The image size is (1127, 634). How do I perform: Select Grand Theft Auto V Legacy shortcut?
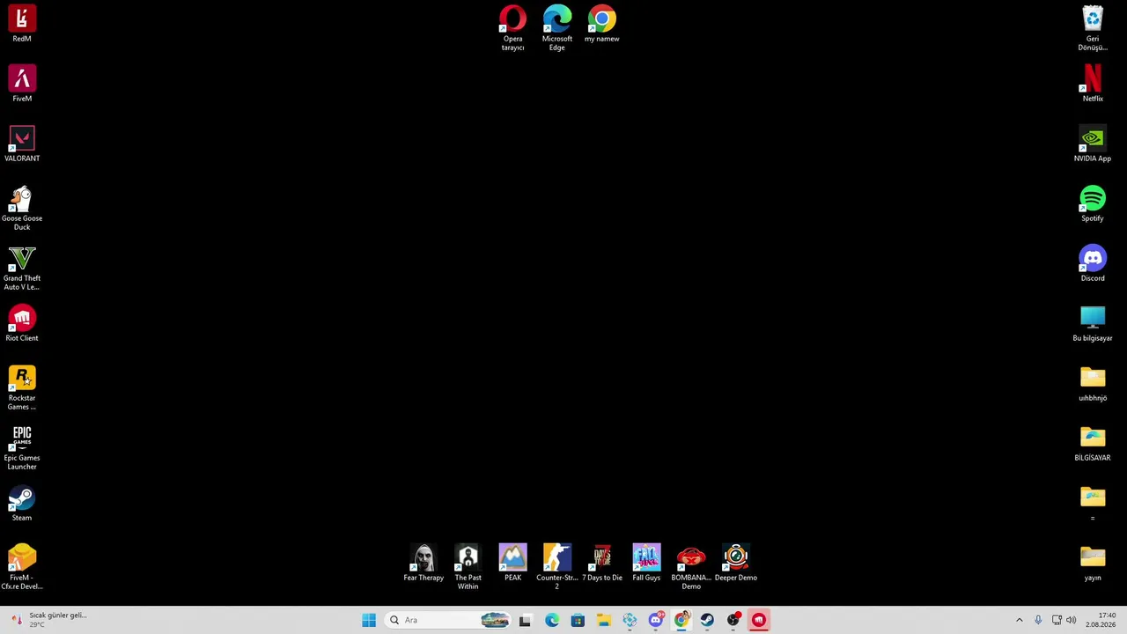(x=22, y=268)
